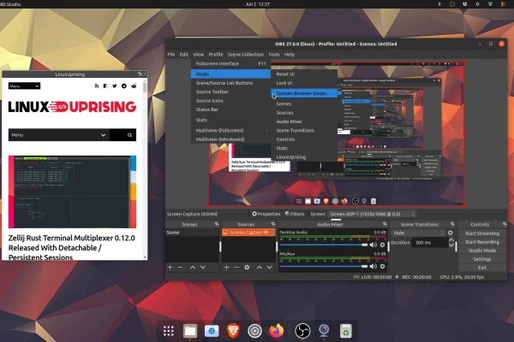The width and height of the screenshot is (514, 342).
Task: Hide Screen Capture source with eye icon
Action: (266, 233)
